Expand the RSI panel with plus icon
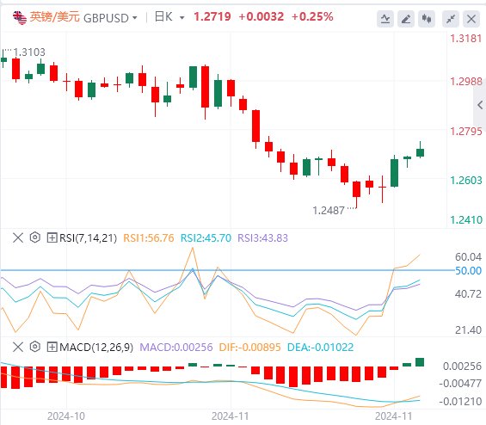 (x=52, y=237)
